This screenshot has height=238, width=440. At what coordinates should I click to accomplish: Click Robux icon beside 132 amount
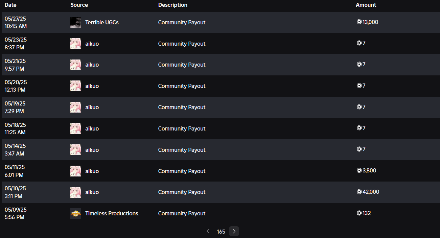click(x=359, y=213)
